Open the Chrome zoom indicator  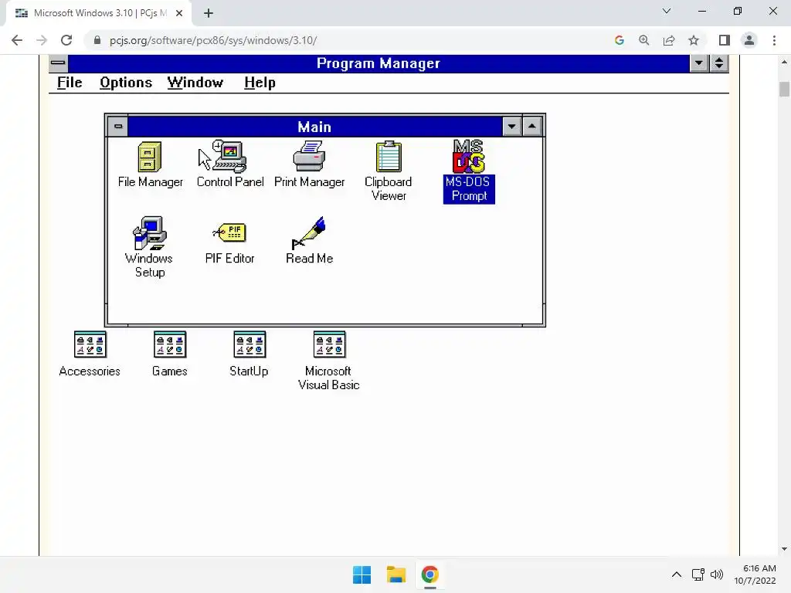tap(644, 40)
